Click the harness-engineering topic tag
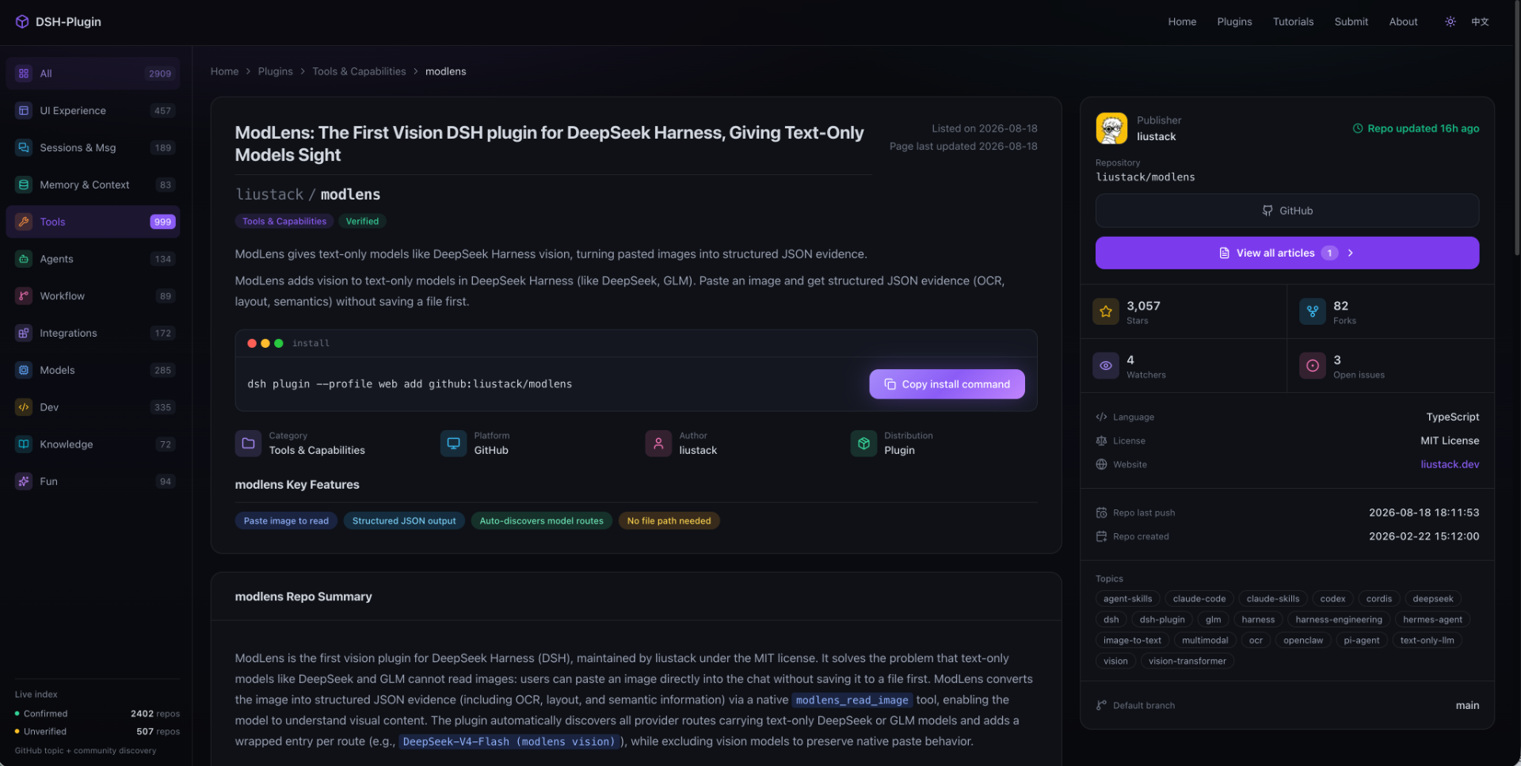 point(1338,619)
